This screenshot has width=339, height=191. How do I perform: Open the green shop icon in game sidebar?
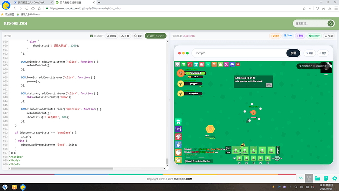(178, 122)
